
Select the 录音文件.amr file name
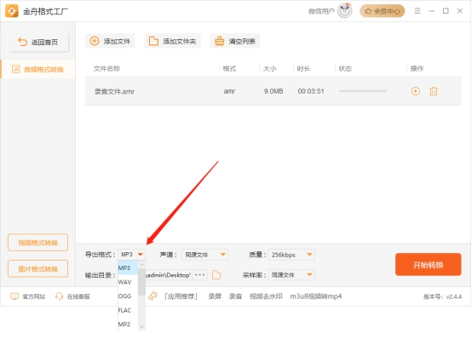[x=114, y=91]
